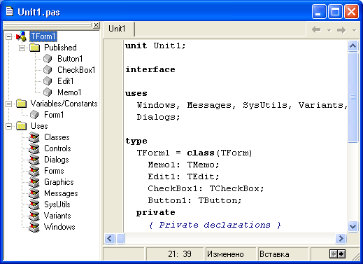Click 'Dialogs;' in the uses clause

click(158, 117)
